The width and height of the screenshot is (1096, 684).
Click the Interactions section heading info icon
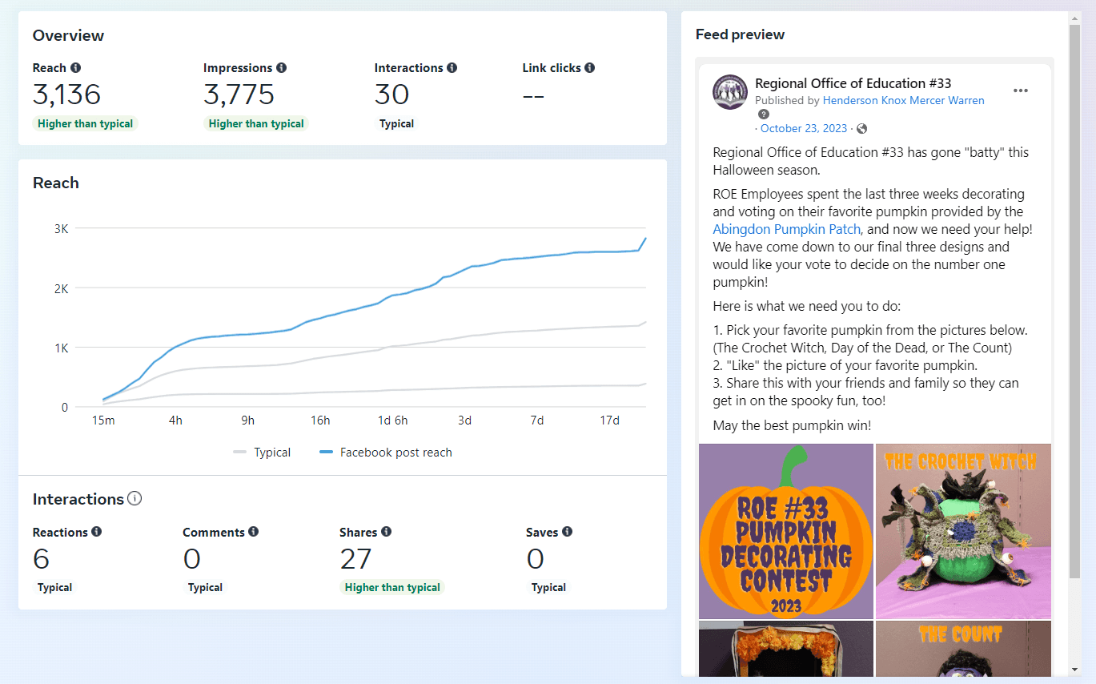point(134,499)
